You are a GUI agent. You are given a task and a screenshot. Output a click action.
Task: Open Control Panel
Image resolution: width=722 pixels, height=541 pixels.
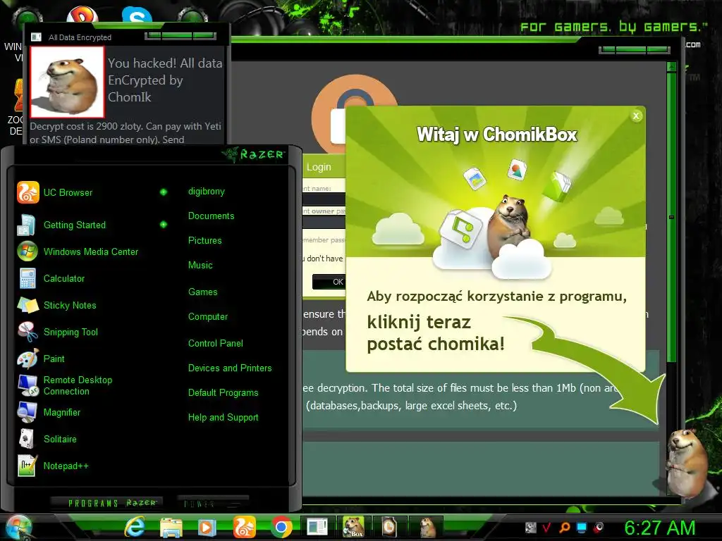(215, 343)
